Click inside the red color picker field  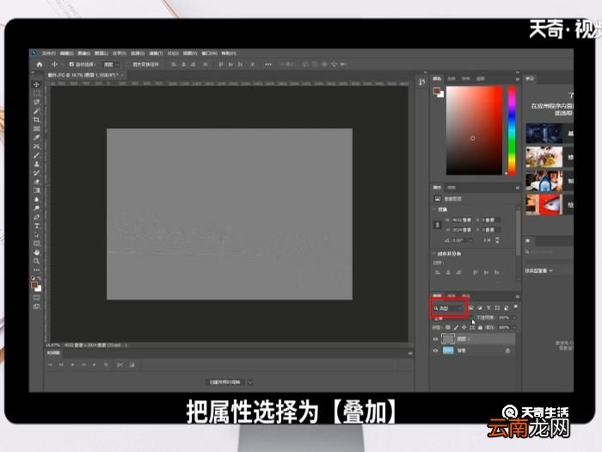pos(474,131)
